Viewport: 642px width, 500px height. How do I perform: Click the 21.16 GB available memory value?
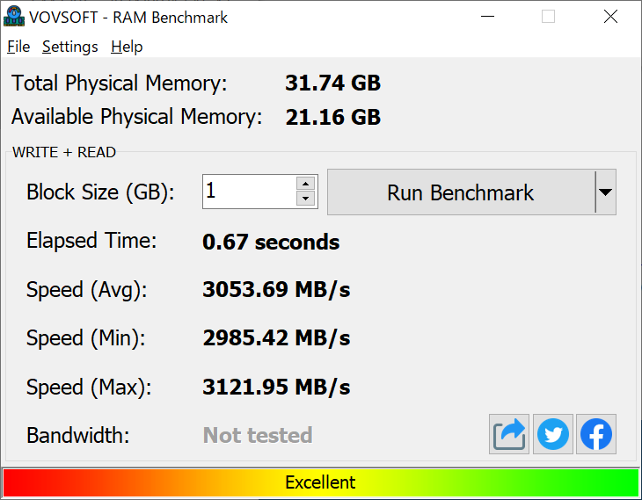[333, 117]
